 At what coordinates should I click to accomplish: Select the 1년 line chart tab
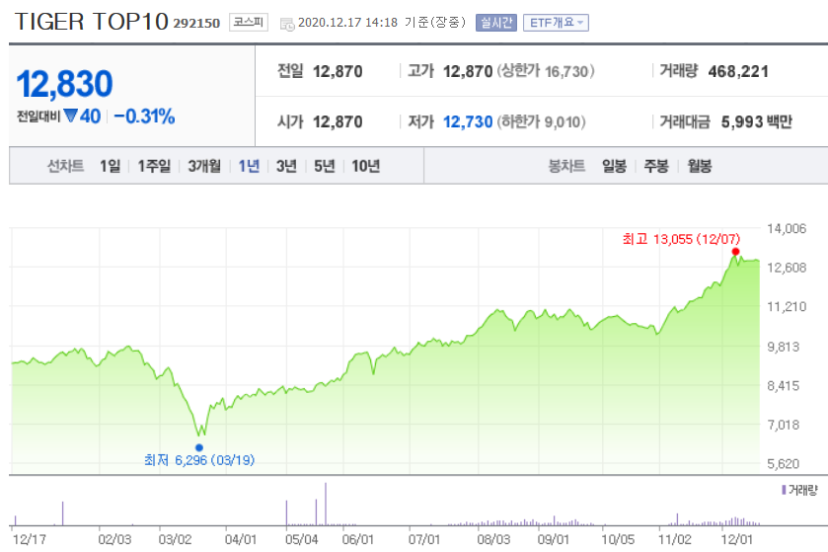[249, 167]
